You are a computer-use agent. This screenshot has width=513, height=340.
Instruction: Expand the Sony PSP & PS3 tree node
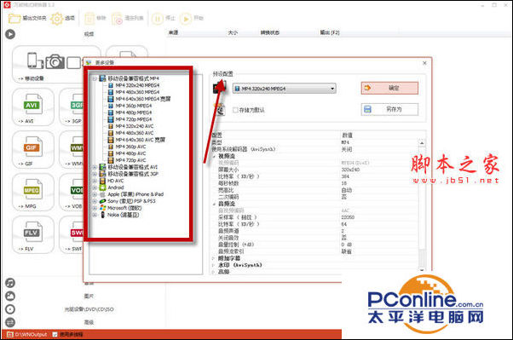pos(95,201)
